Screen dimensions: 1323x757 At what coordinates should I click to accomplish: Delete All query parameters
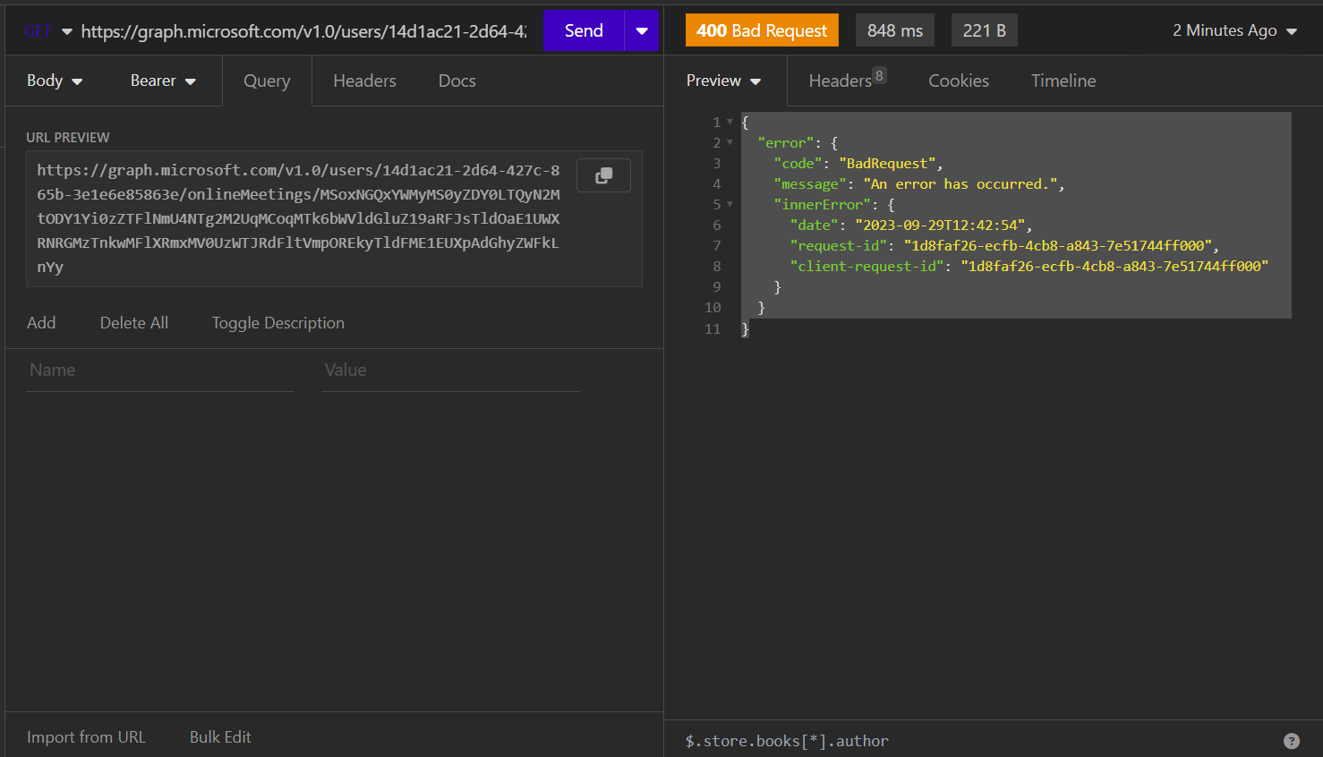pos(134,323)
